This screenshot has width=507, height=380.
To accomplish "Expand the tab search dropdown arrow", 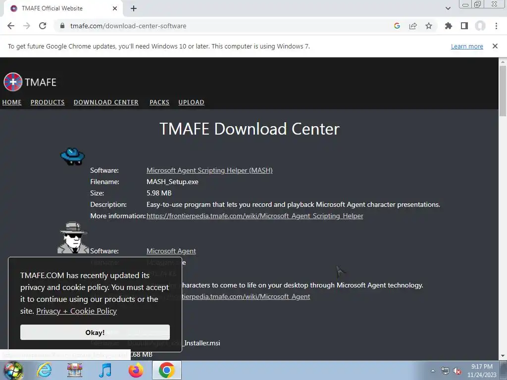I will tap(448, 8).
